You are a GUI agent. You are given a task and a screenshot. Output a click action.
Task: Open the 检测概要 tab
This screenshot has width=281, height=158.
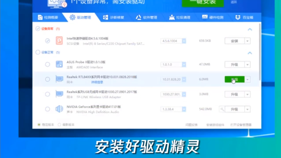pyautogui.click(x=48, y=17)
